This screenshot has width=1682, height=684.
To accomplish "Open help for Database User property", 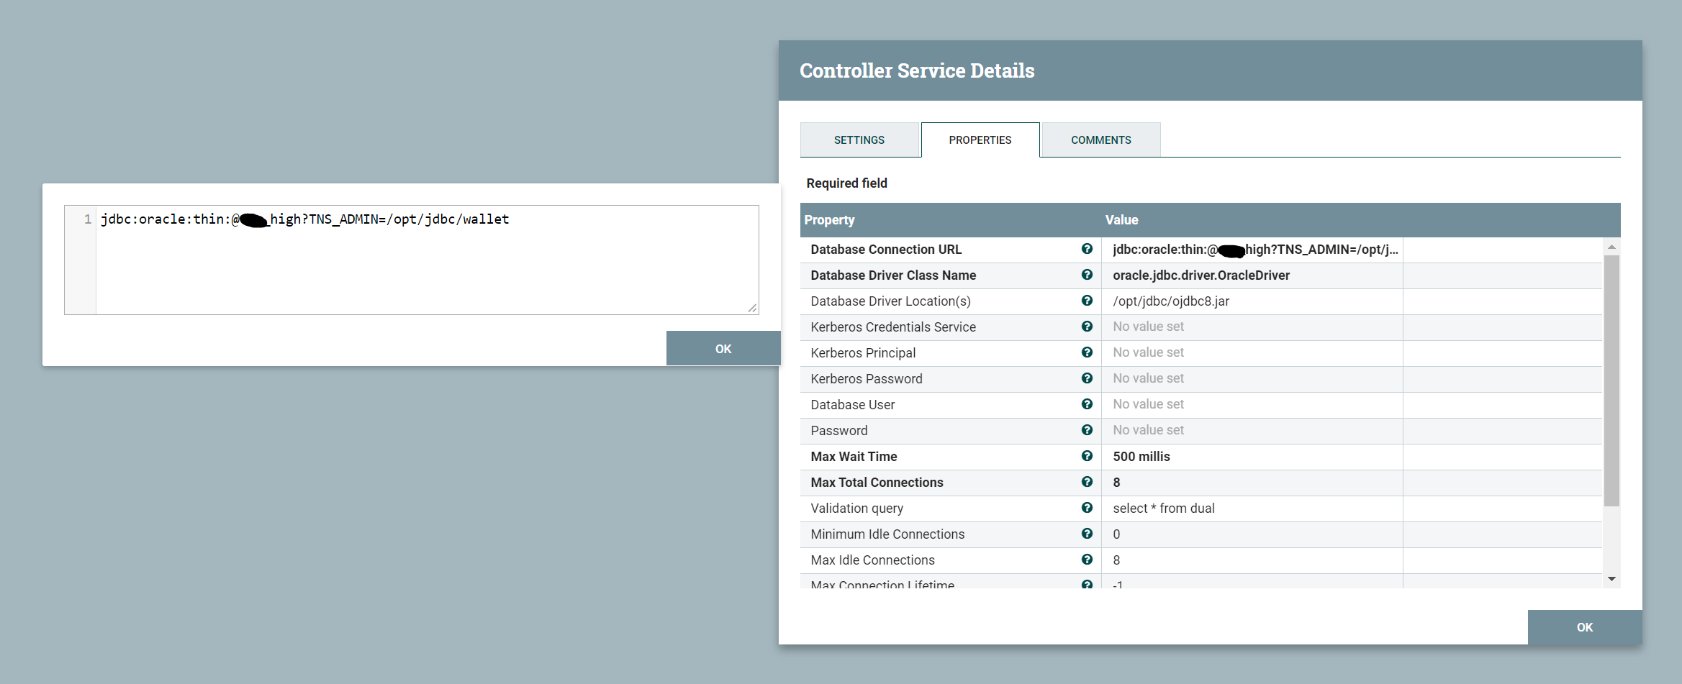I will coord(1087,404).
